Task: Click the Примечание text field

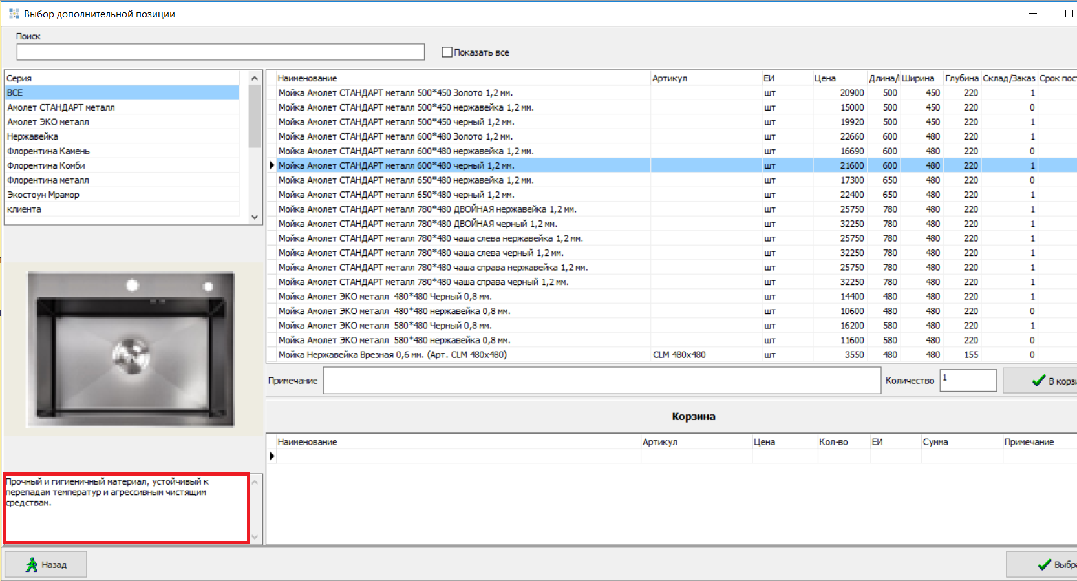Action: [x=601, y=381]
